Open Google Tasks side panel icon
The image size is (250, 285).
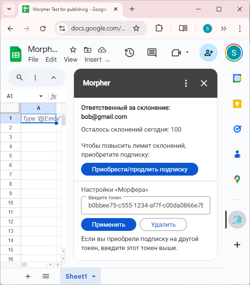(237, 129)
